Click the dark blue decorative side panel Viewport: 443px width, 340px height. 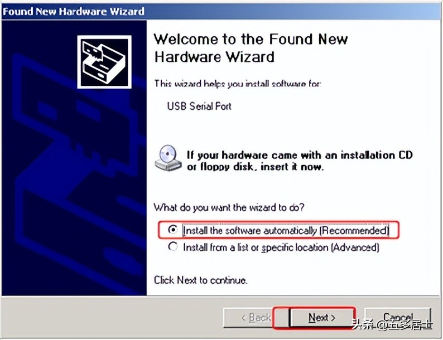pos(74,158)
